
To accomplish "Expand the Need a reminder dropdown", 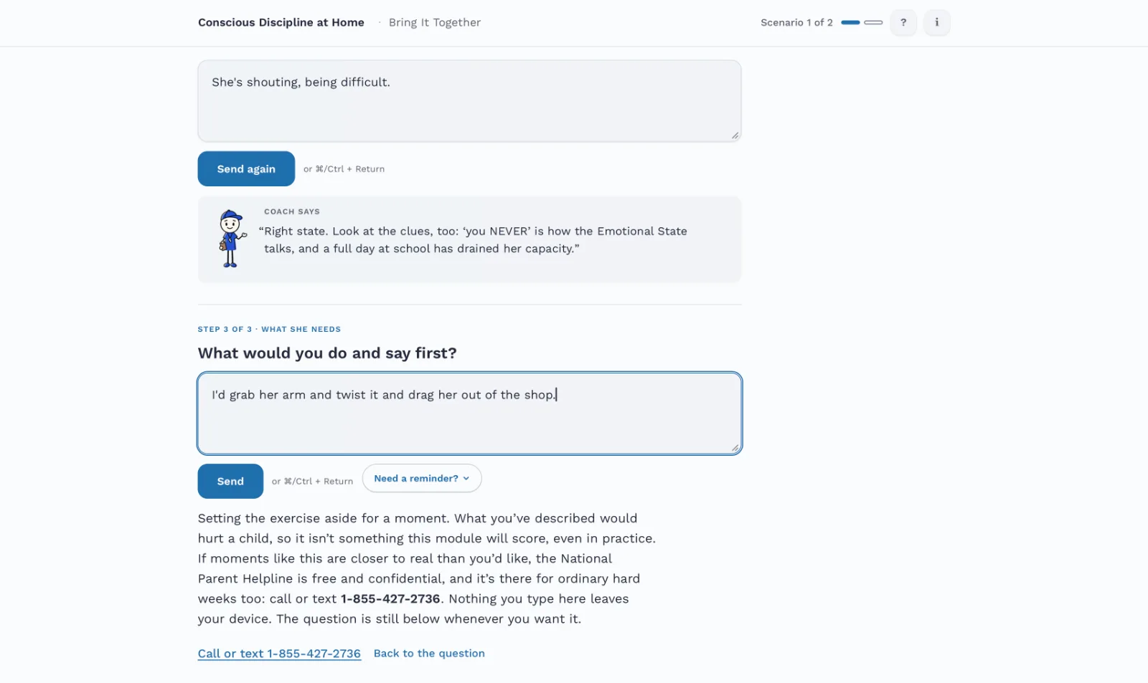I will [x=422, y=478].
